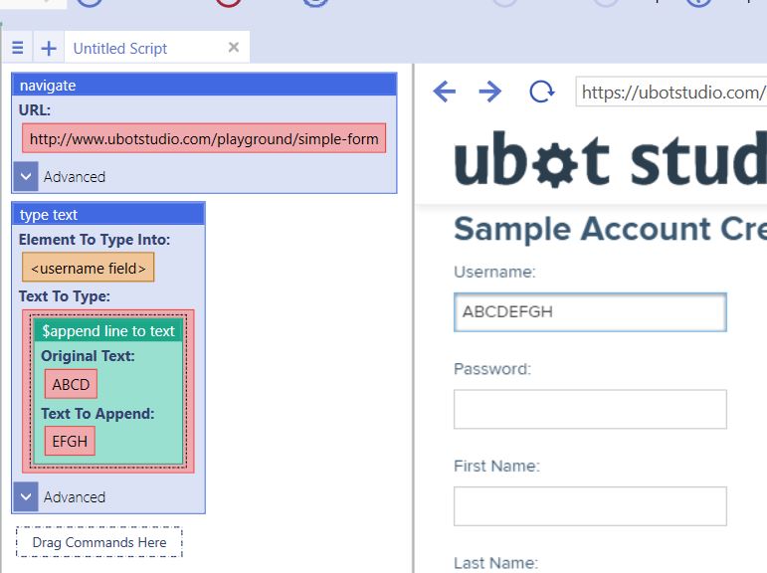
Task: Click the 'Element To Type Into:' label
Action: coord(95,240)
